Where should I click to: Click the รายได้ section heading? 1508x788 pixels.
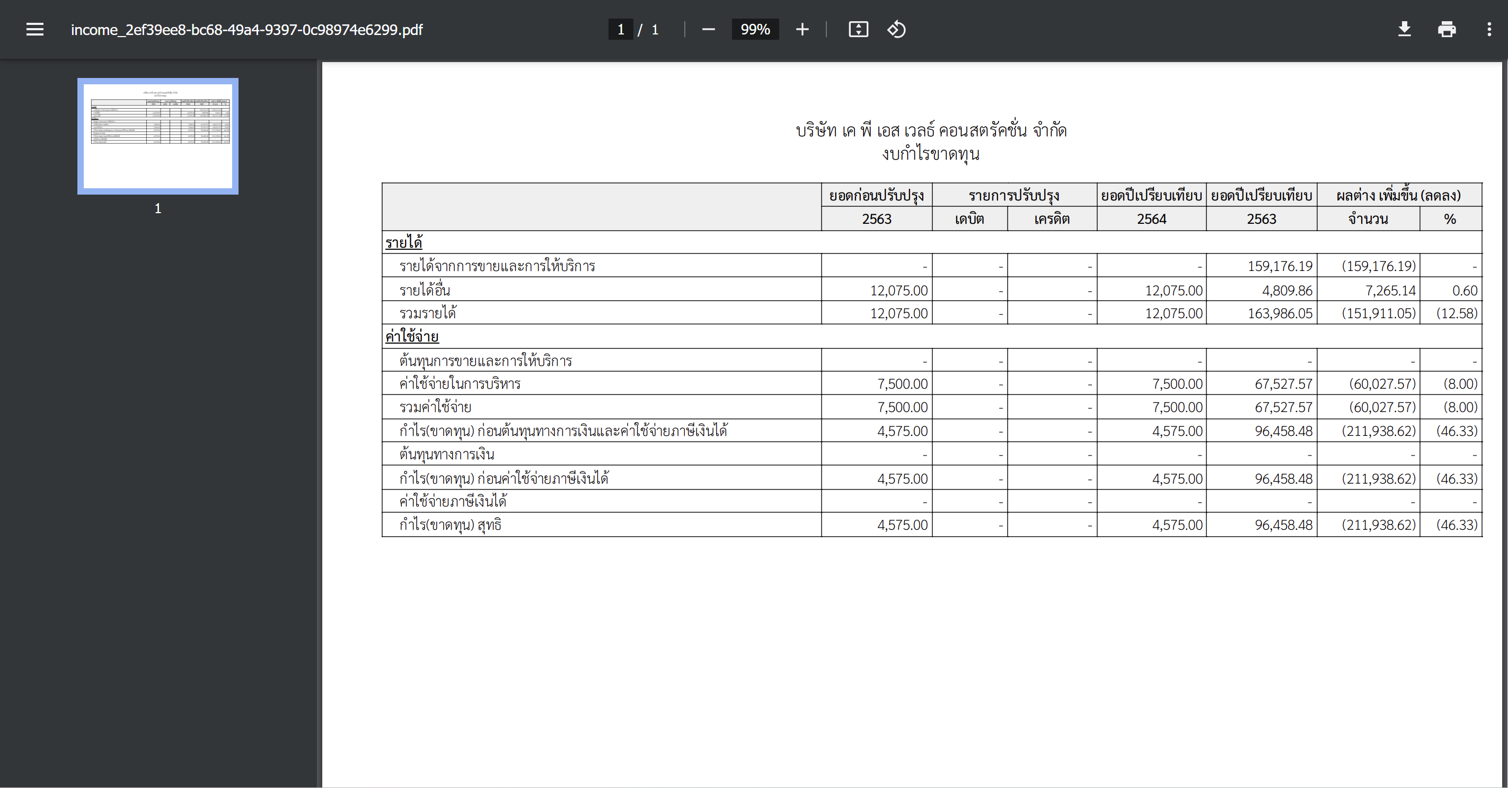click(404, 242)
